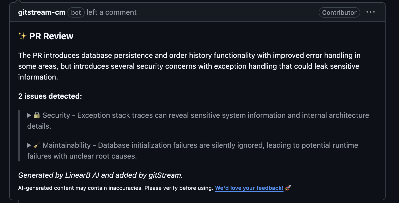Image resolution: width=399 pixels, height=203 pixels.
Task: Open the gitstream-cm author profile link
Action: (42, 12)
